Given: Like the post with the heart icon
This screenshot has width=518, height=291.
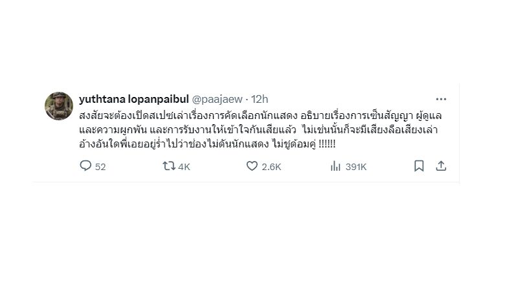Looking at the screenshot, I should 252,166.
